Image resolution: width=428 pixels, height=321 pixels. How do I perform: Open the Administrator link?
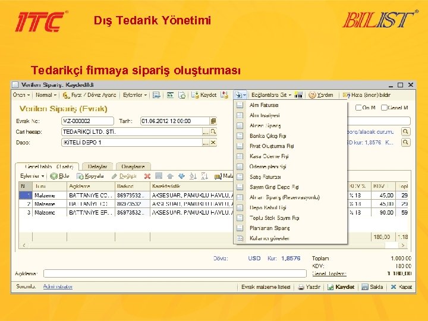click(58, 287)
